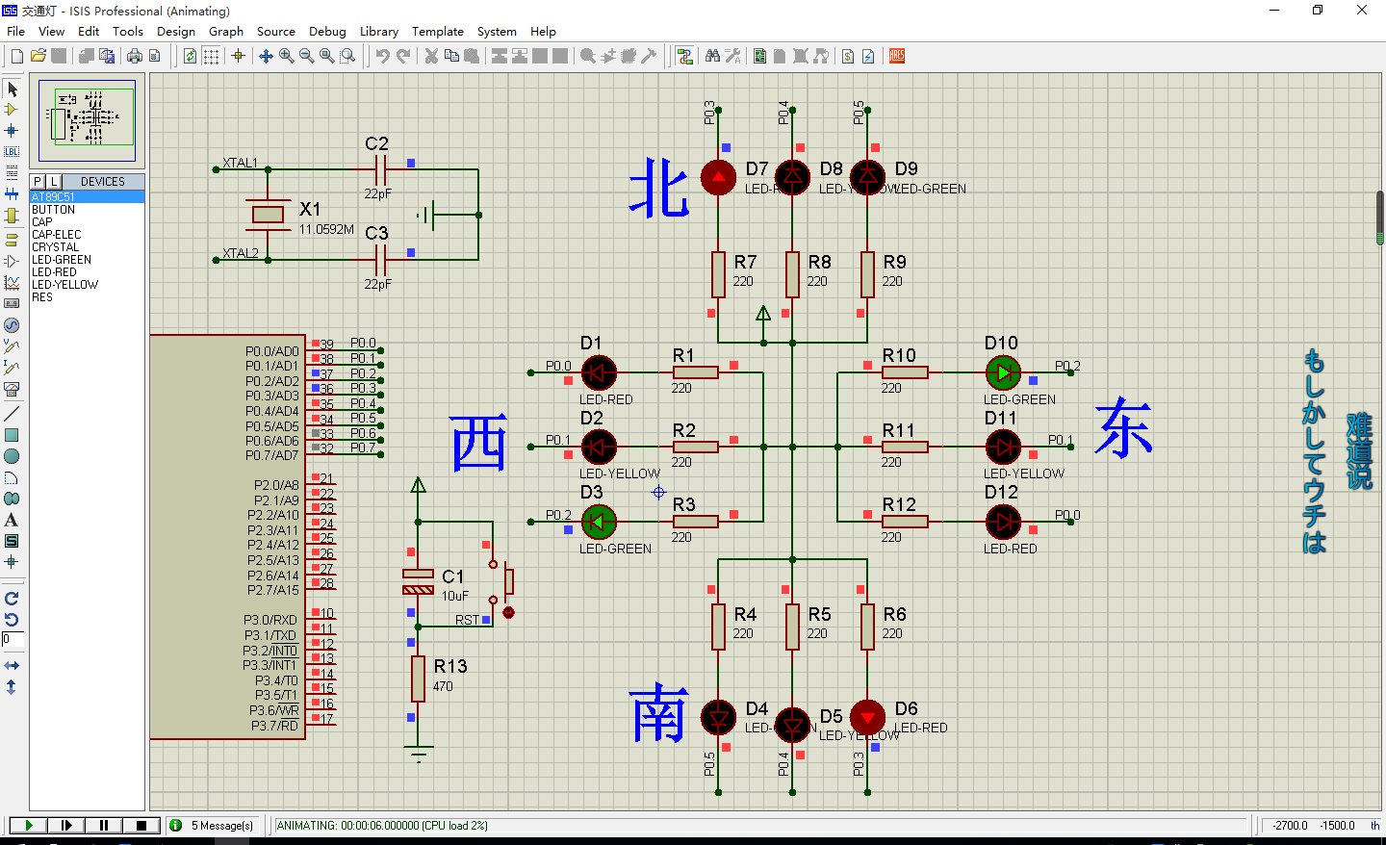Rotate clockwise with the arrow icon
1386x845 pixels.
pyautogui.click(x=12, y=599)
